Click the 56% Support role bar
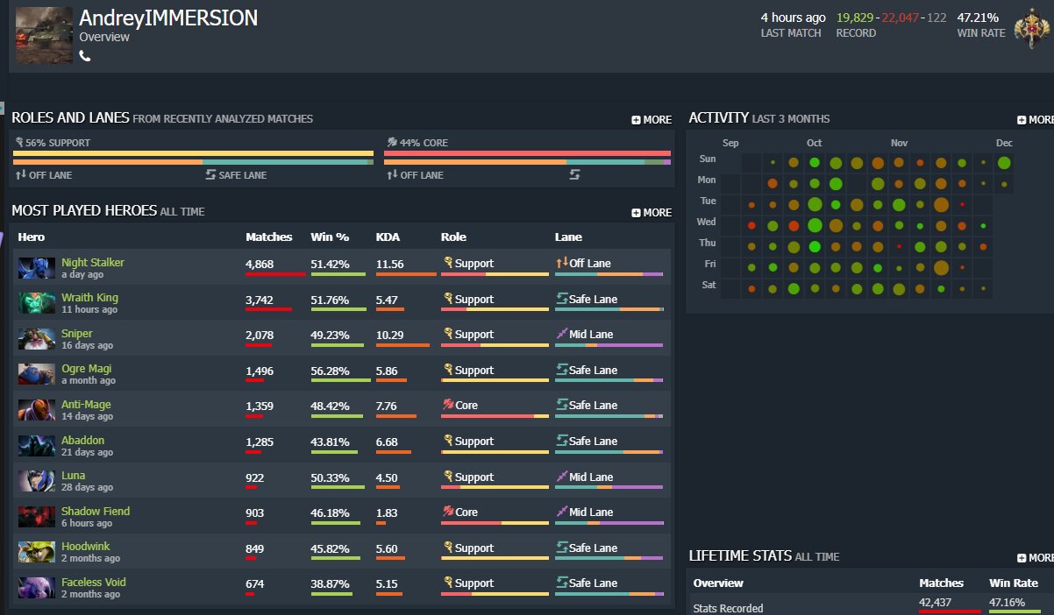Screen dimensions: 1054x615 193,153
